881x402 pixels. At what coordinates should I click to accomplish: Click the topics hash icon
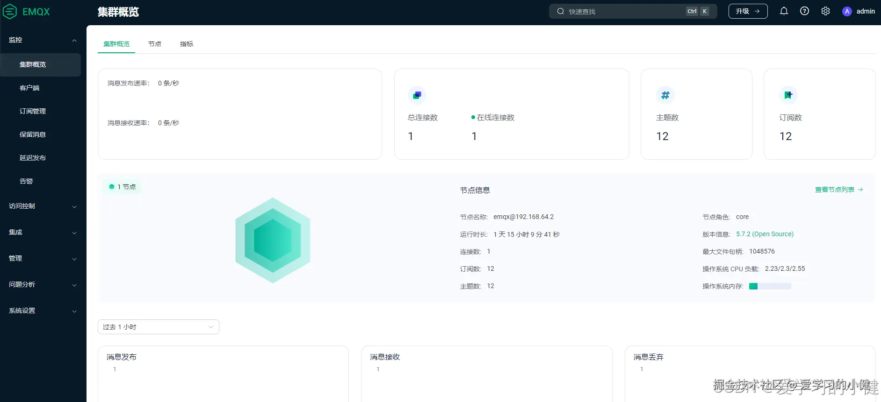point(665,95)
